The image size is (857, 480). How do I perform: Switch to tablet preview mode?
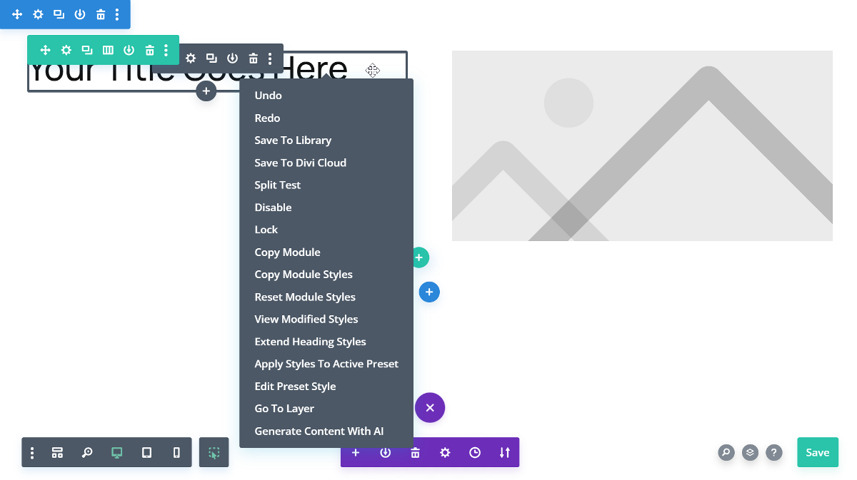coord(146,453)
